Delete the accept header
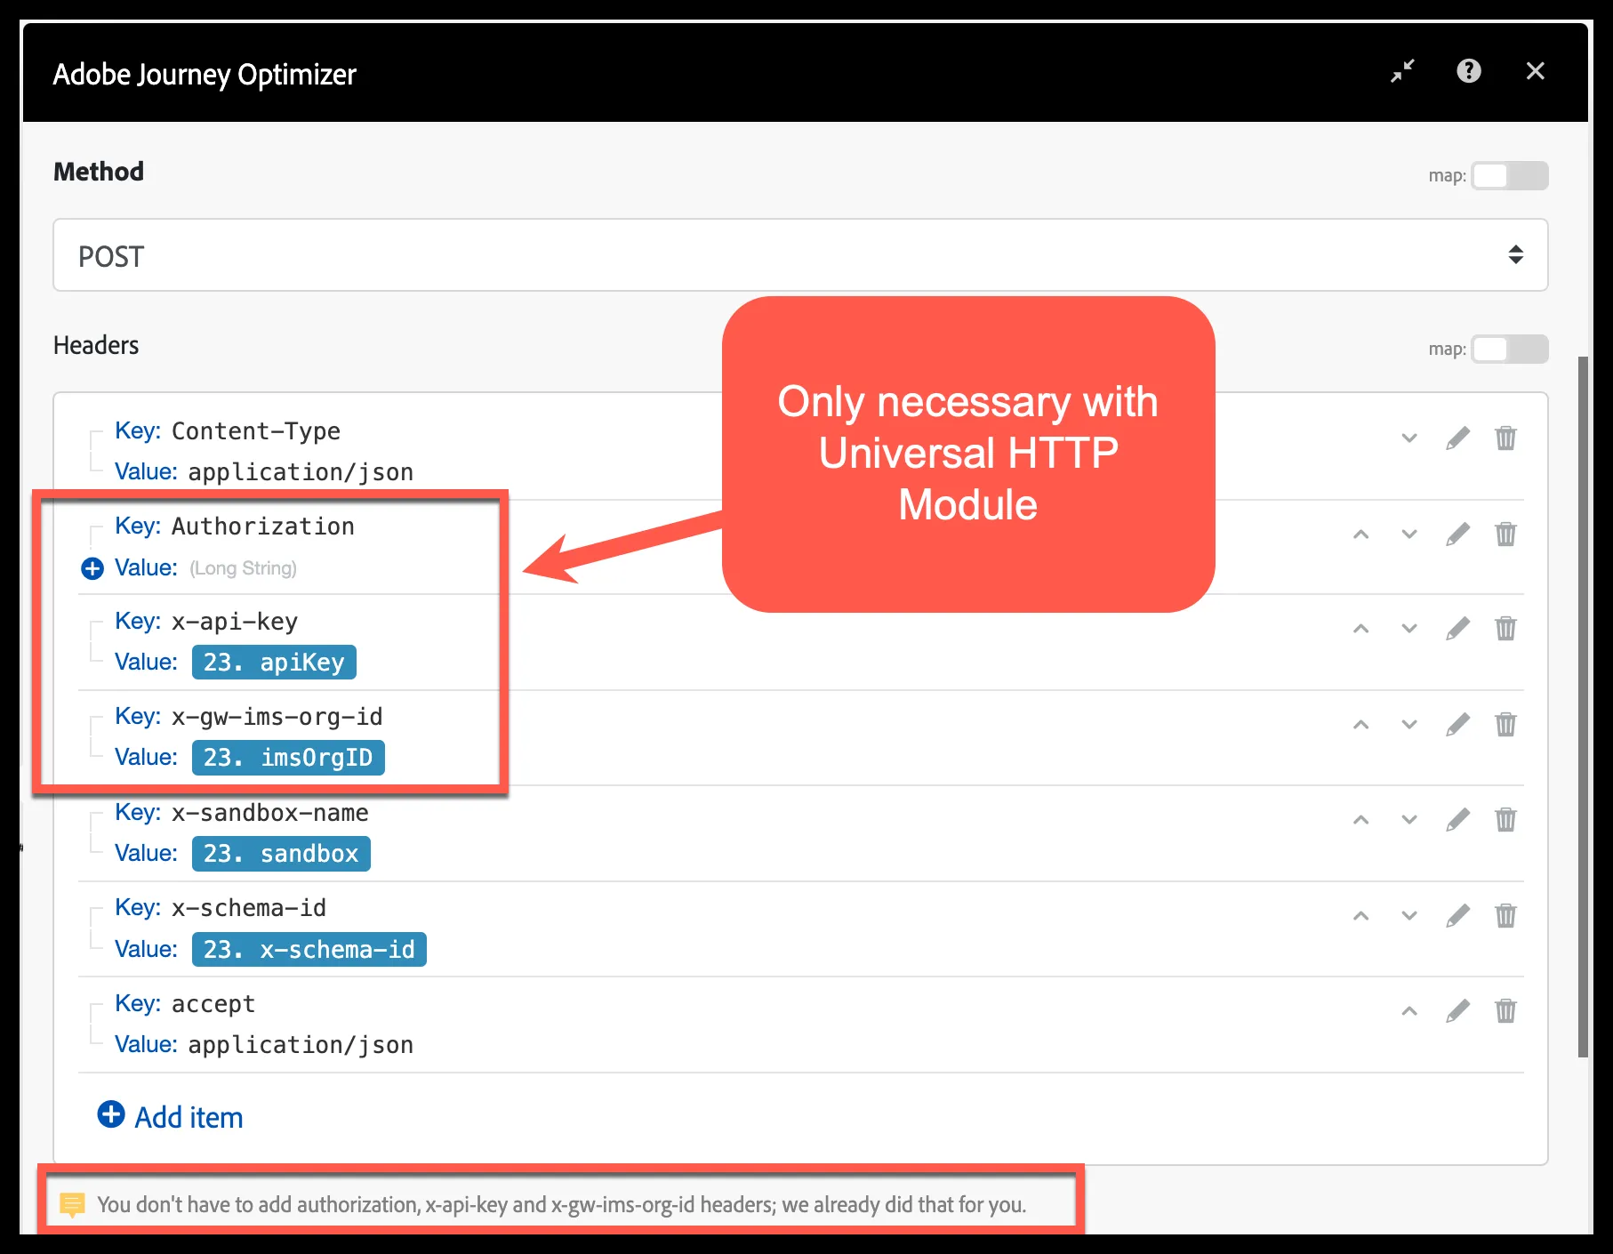This screenshot has height=1254, width=1613. click(1505, 1010)
